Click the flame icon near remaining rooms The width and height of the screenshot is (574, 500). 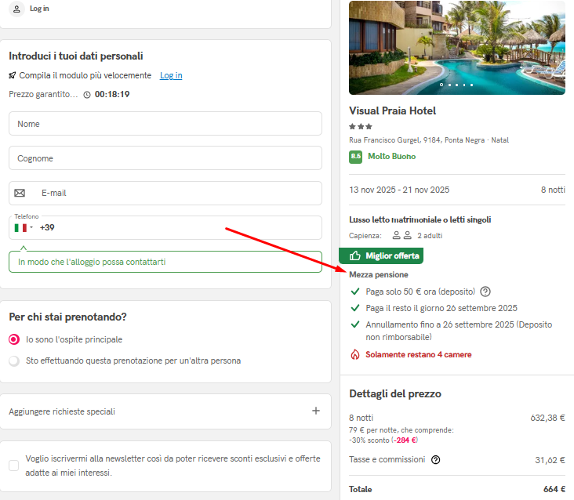(354, 354)
